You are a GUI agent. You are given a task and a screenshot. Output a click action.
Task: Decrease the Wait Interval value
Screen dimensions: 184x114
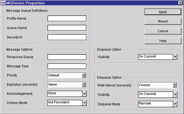(175, 86)
